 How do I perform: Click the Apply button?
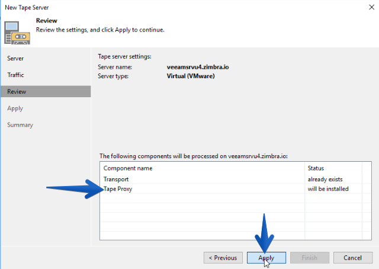coord(266,258)
